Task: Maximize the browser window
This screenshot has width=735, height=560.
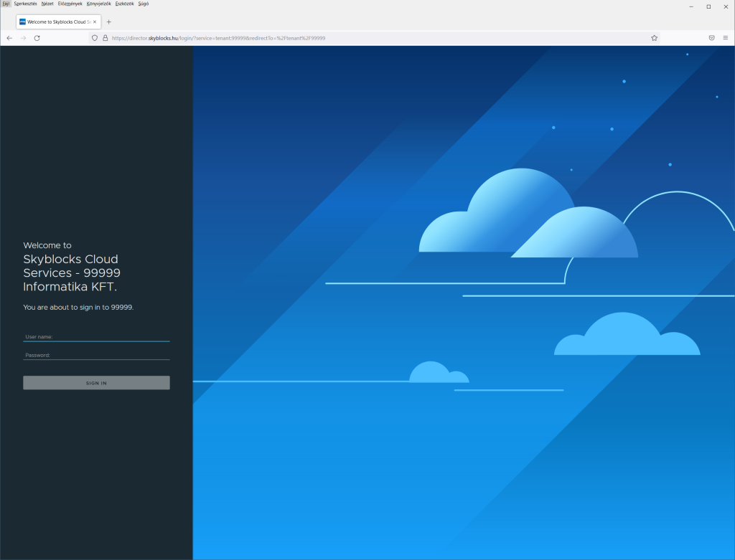Action: pyautogui.click(x=708, y=6)
